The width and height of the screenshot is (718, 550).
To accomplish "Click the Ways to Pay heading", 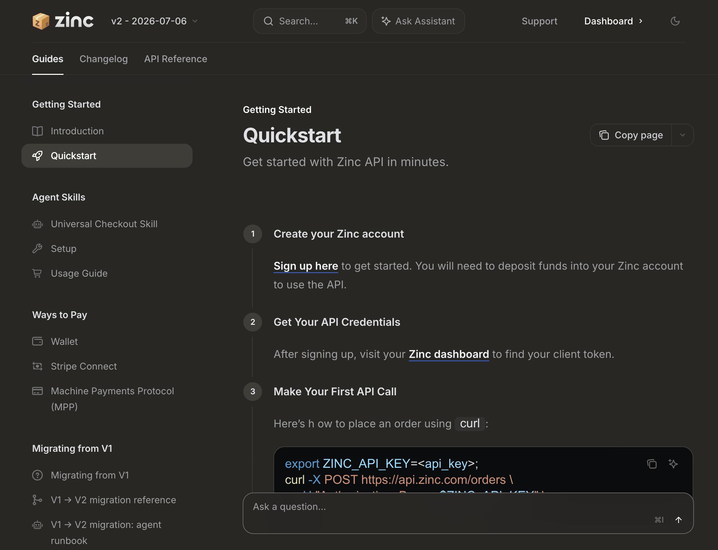I will click(59, 315).
